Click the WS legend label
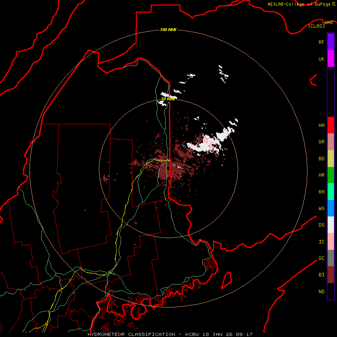 [321, 209]
